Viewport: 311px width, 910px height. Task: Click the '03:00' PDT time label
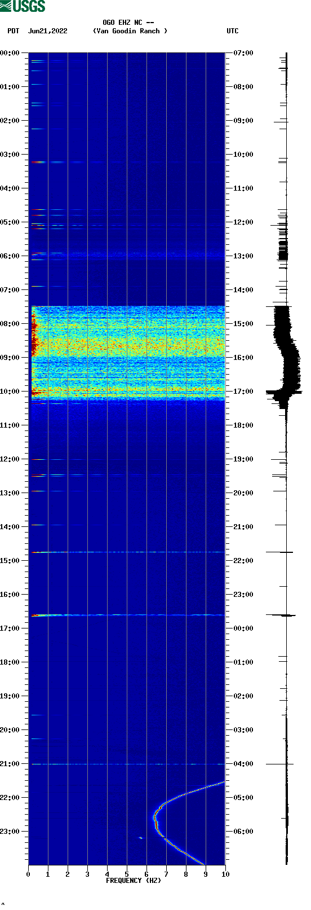point(10,155)
